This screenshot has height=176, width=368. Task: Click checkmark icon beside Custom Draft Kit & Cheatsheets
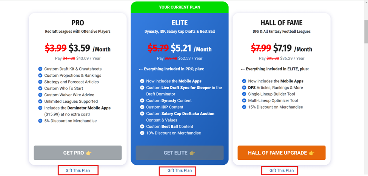click(x=40, y=69)
